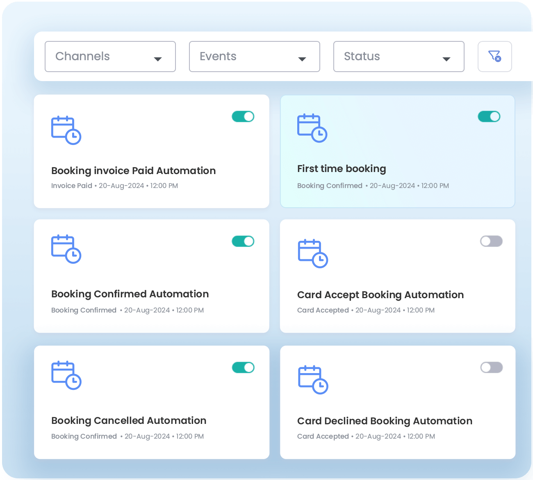Enable the Card Accept Booking Automation toggle
Screen dimensions: 533x480
tap(491, 241)
